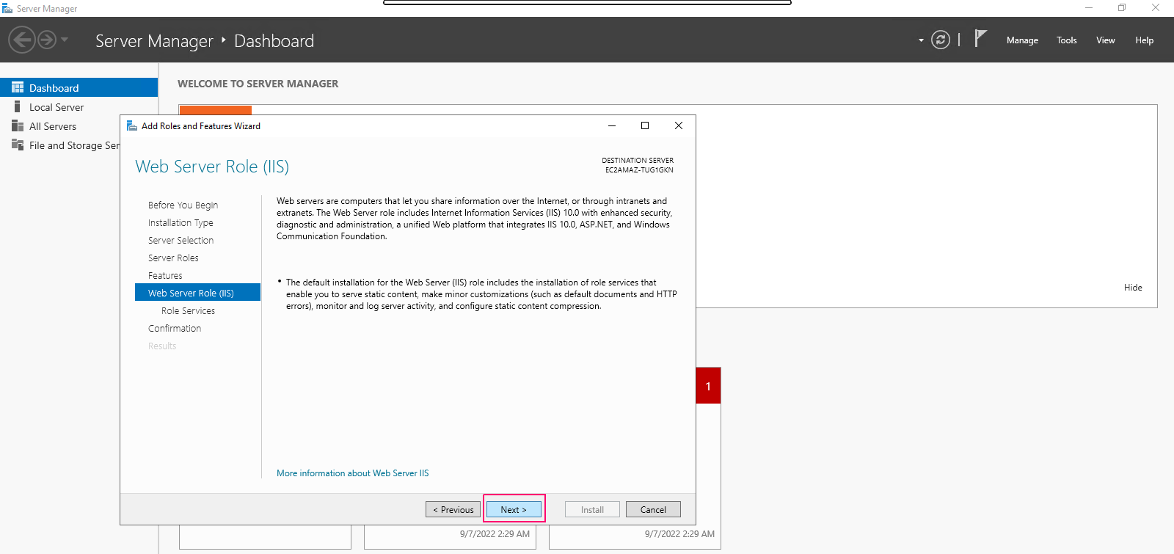Click the Back navigation arrow in Server Manager
1174x554 pixels.
22,40
